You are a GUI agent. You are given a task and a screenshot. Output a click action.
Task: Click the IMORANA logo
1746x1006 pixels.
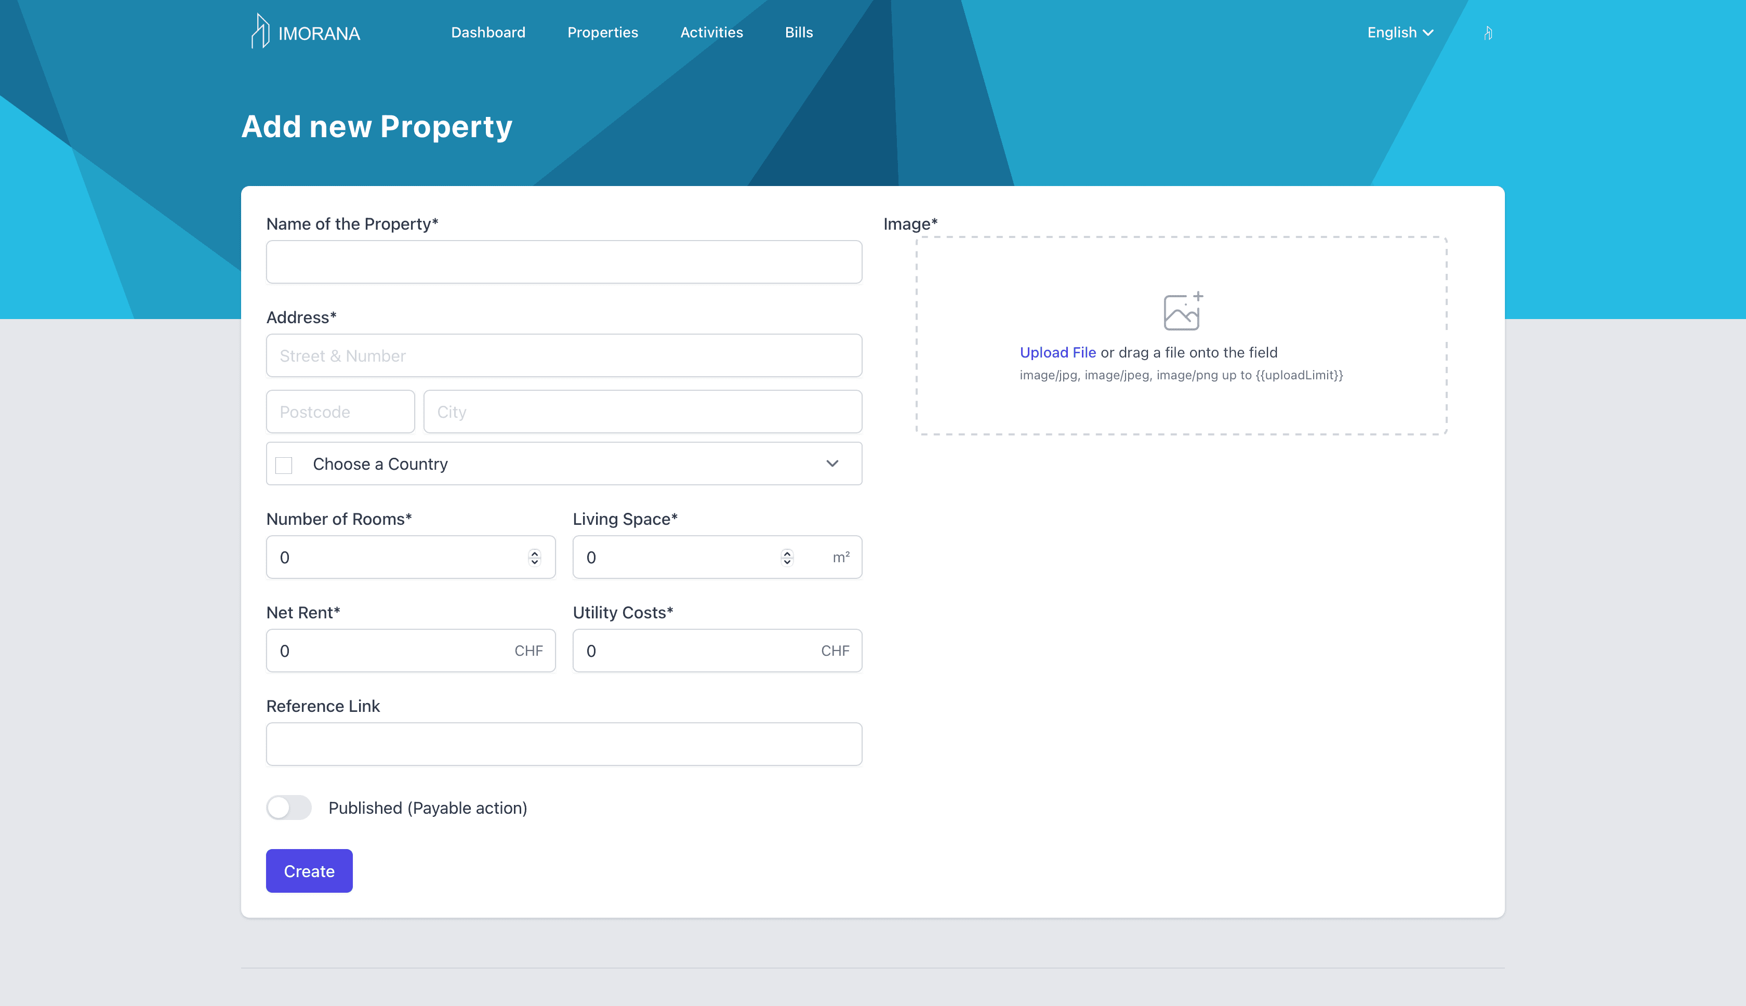click(306, 32)
